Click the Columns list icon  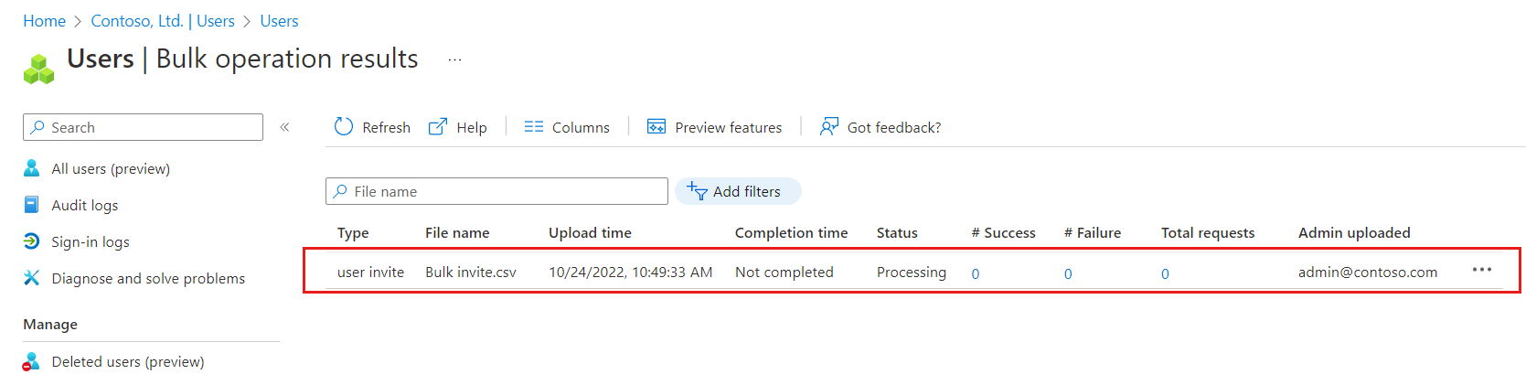[x=534, y=127]
